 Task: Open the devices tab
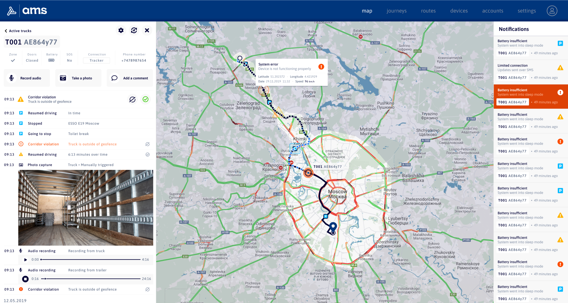(459, 11)
